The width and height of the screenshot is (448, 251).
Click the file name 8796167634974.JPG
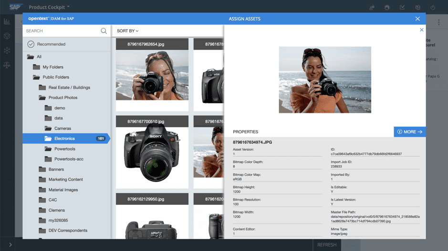[252, 142]
